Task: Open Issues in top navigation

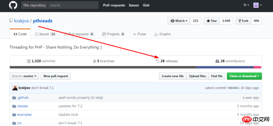Action: (134, 5)
